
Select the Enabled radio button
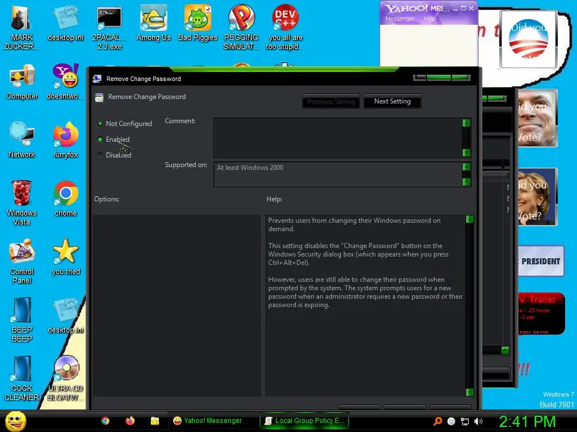[x=100, y=139]
